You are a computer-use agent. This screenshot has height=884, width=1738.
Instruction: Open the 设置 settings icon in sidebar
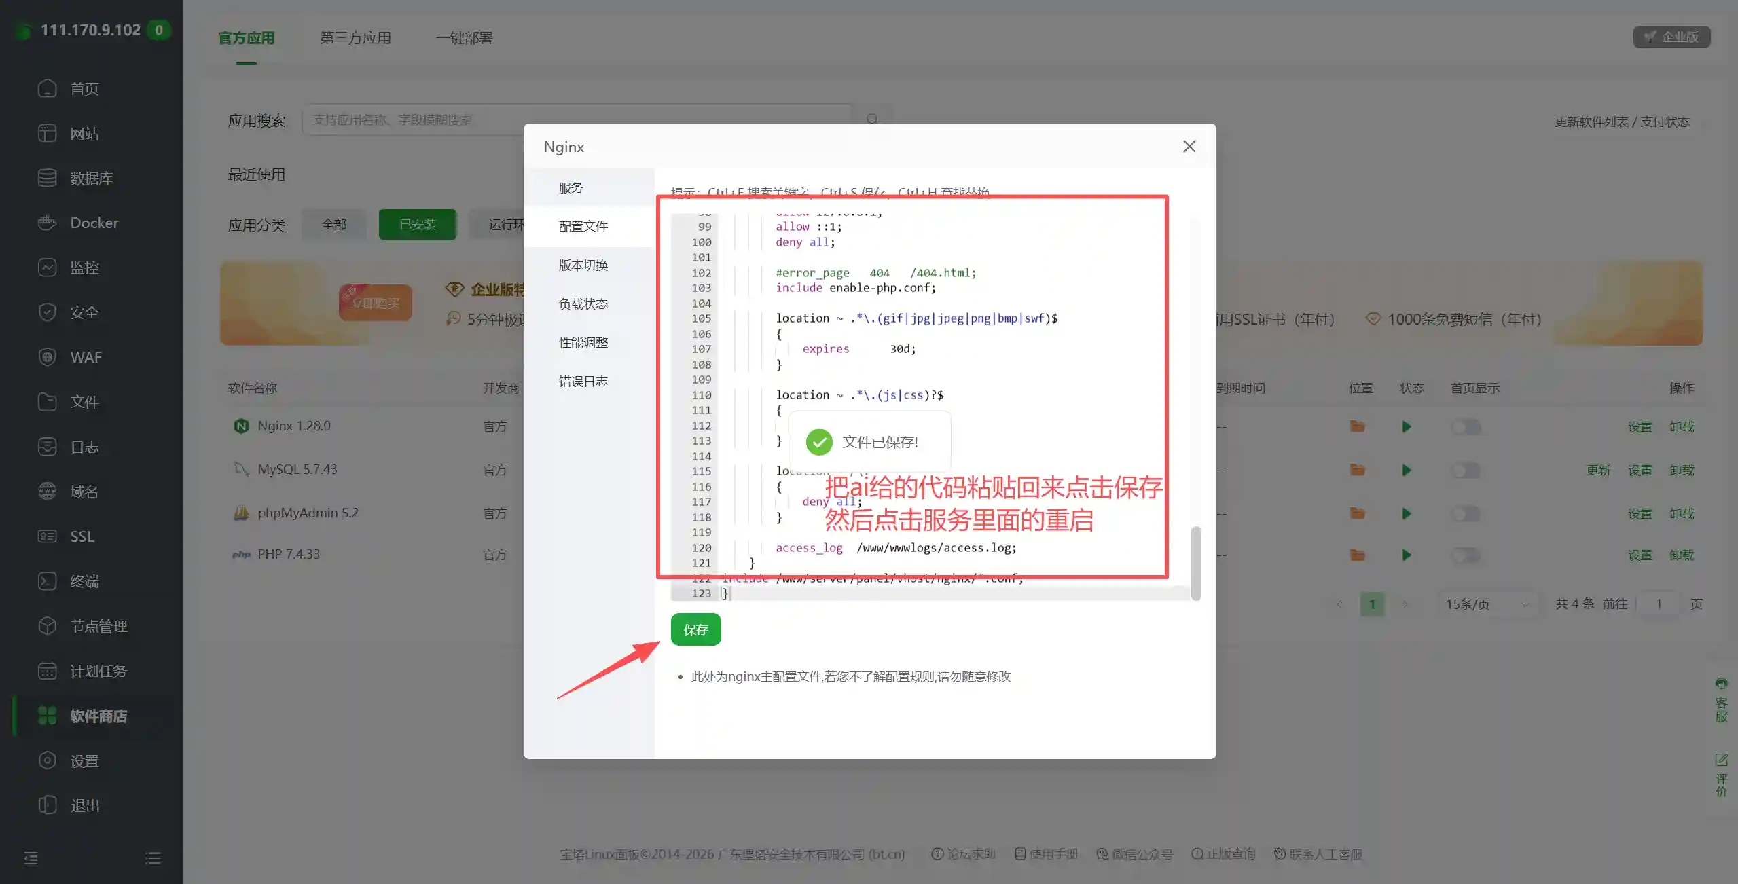(47, 760)
